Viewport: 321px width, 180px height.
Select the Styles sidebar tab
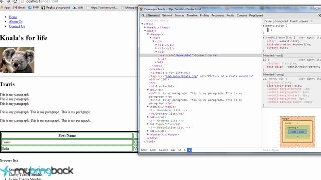tap(269, 21)
